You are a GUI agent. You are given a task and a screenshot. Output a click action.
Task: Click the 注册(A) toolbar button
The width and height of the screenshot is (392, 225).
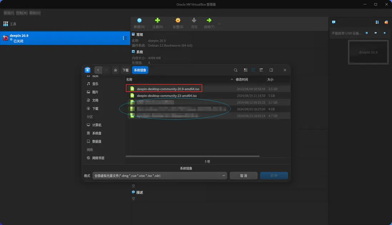(157, 23)
